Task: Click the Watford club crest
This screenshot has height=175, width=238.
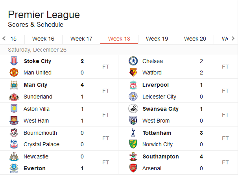Action: [133, 73]
